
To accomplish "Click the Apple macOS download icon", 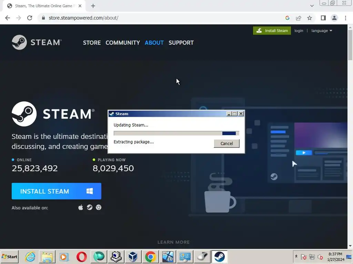I will coord(81,207).
